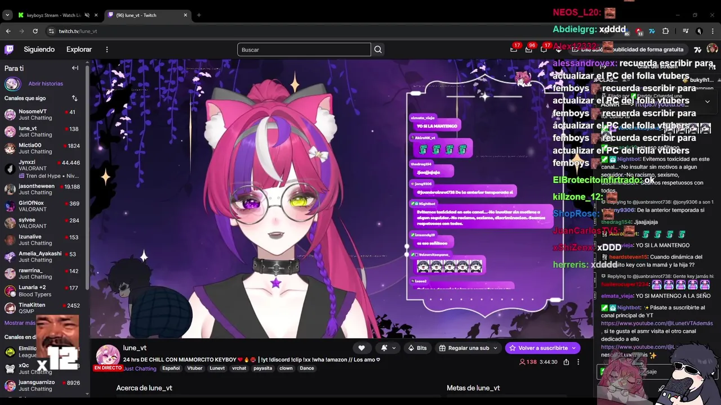Click the search magnifier button
Image resolution: width=721 pixels, height=405 pixels.
point(378,49)
